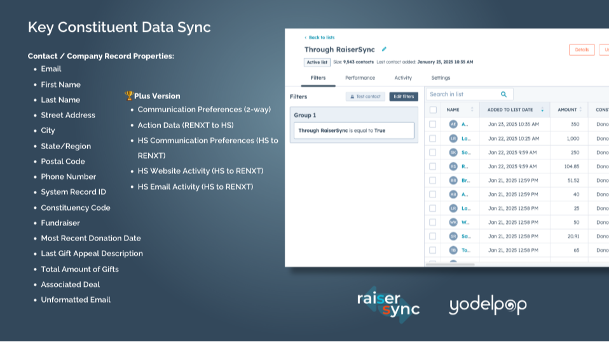Click into the Search in list field
This screenshot has height=342, width=609.
463,95
